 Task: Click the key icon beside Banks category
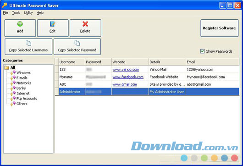pyautogui.click(x=13, y=88)
